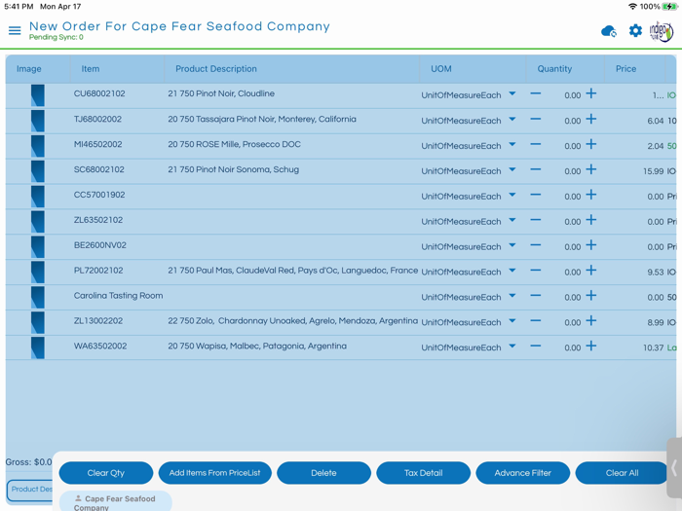Viewport: 682px width, 511px height.
Task: Open settings gear icon
Action: click(635, 31)
